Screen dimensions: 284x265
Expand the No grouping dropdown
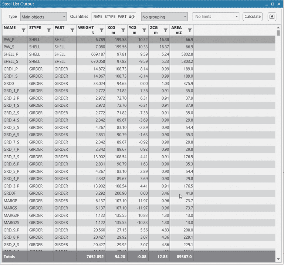coord(164,17)
